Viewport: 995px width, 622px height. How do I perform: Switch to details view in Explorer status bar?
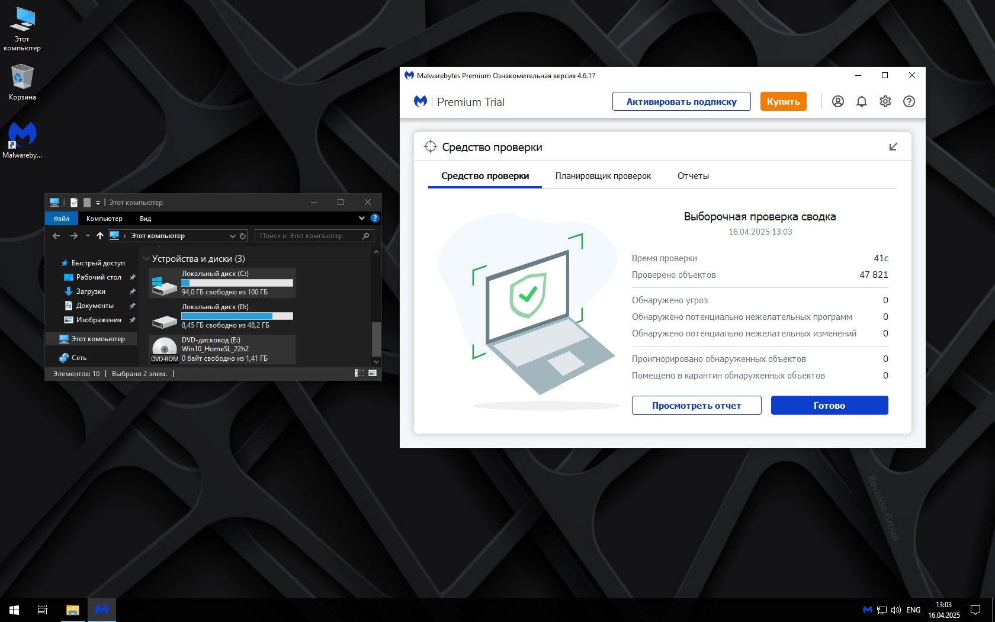pyautogui.click(x=360, y=373)
